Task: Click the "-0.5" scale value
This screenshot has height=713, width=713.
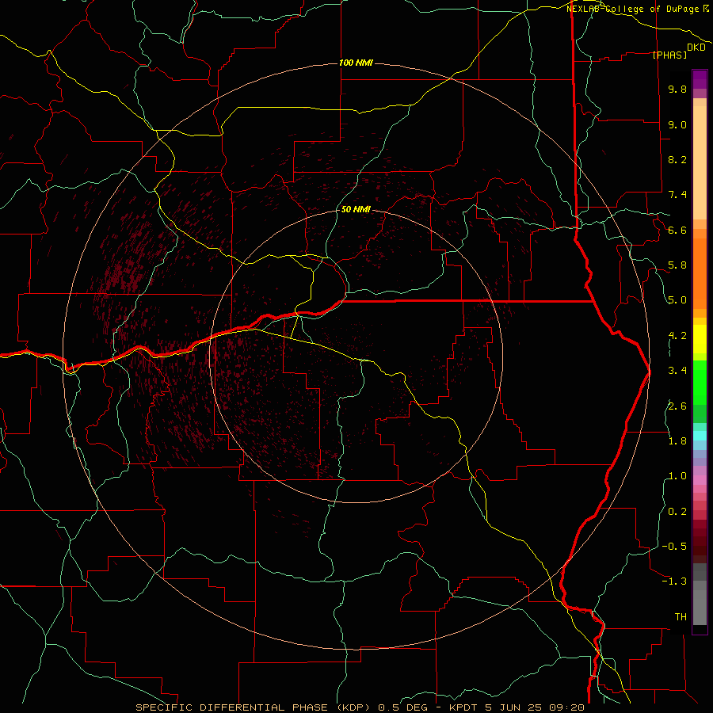Action: 674,547
